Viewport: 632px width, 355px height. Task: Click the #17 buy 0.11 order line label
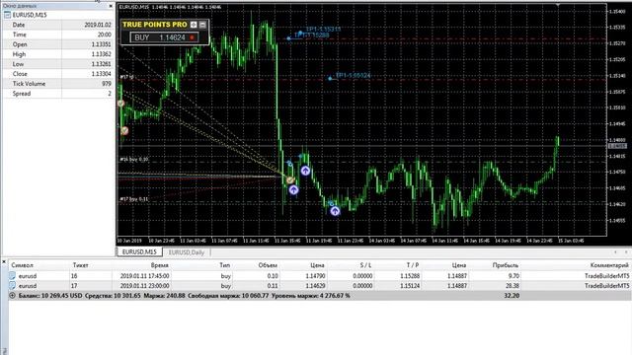coord(134,199)
